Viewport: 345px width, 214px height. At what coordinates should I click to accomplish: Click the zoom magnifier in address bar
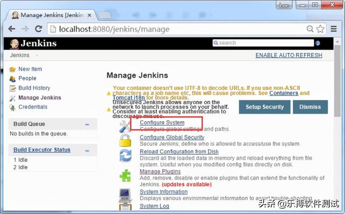coord(310,29)
